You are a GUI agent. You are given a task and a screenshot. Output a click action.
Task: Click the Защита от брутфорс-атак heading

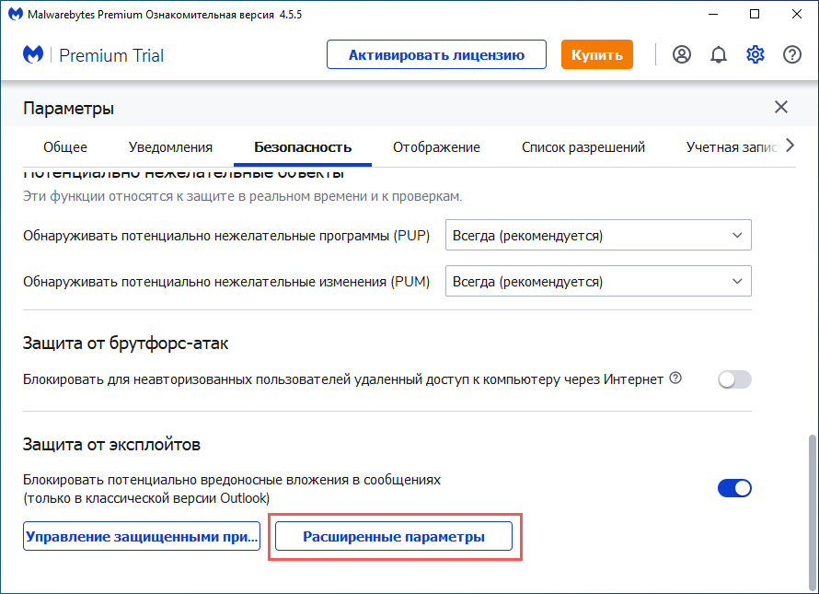(x=125, y=344)
